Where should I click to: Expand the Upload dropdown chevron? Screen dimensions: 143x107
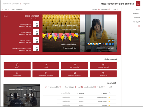point(98,87)
